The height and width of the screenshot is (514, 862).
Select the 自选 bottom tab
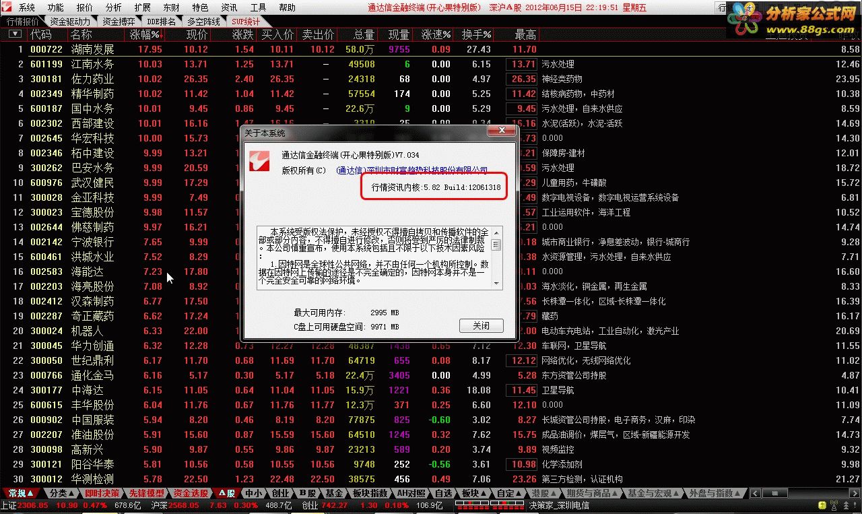pos(443,493)
